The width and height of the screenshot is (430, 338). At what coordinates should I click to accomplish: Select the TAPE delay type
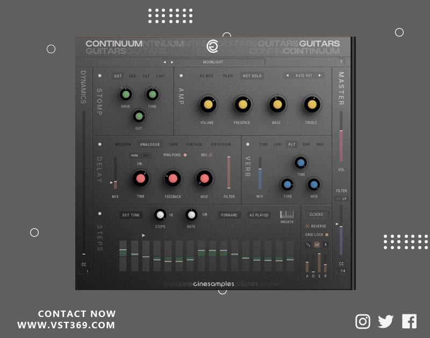coord(173,144)
